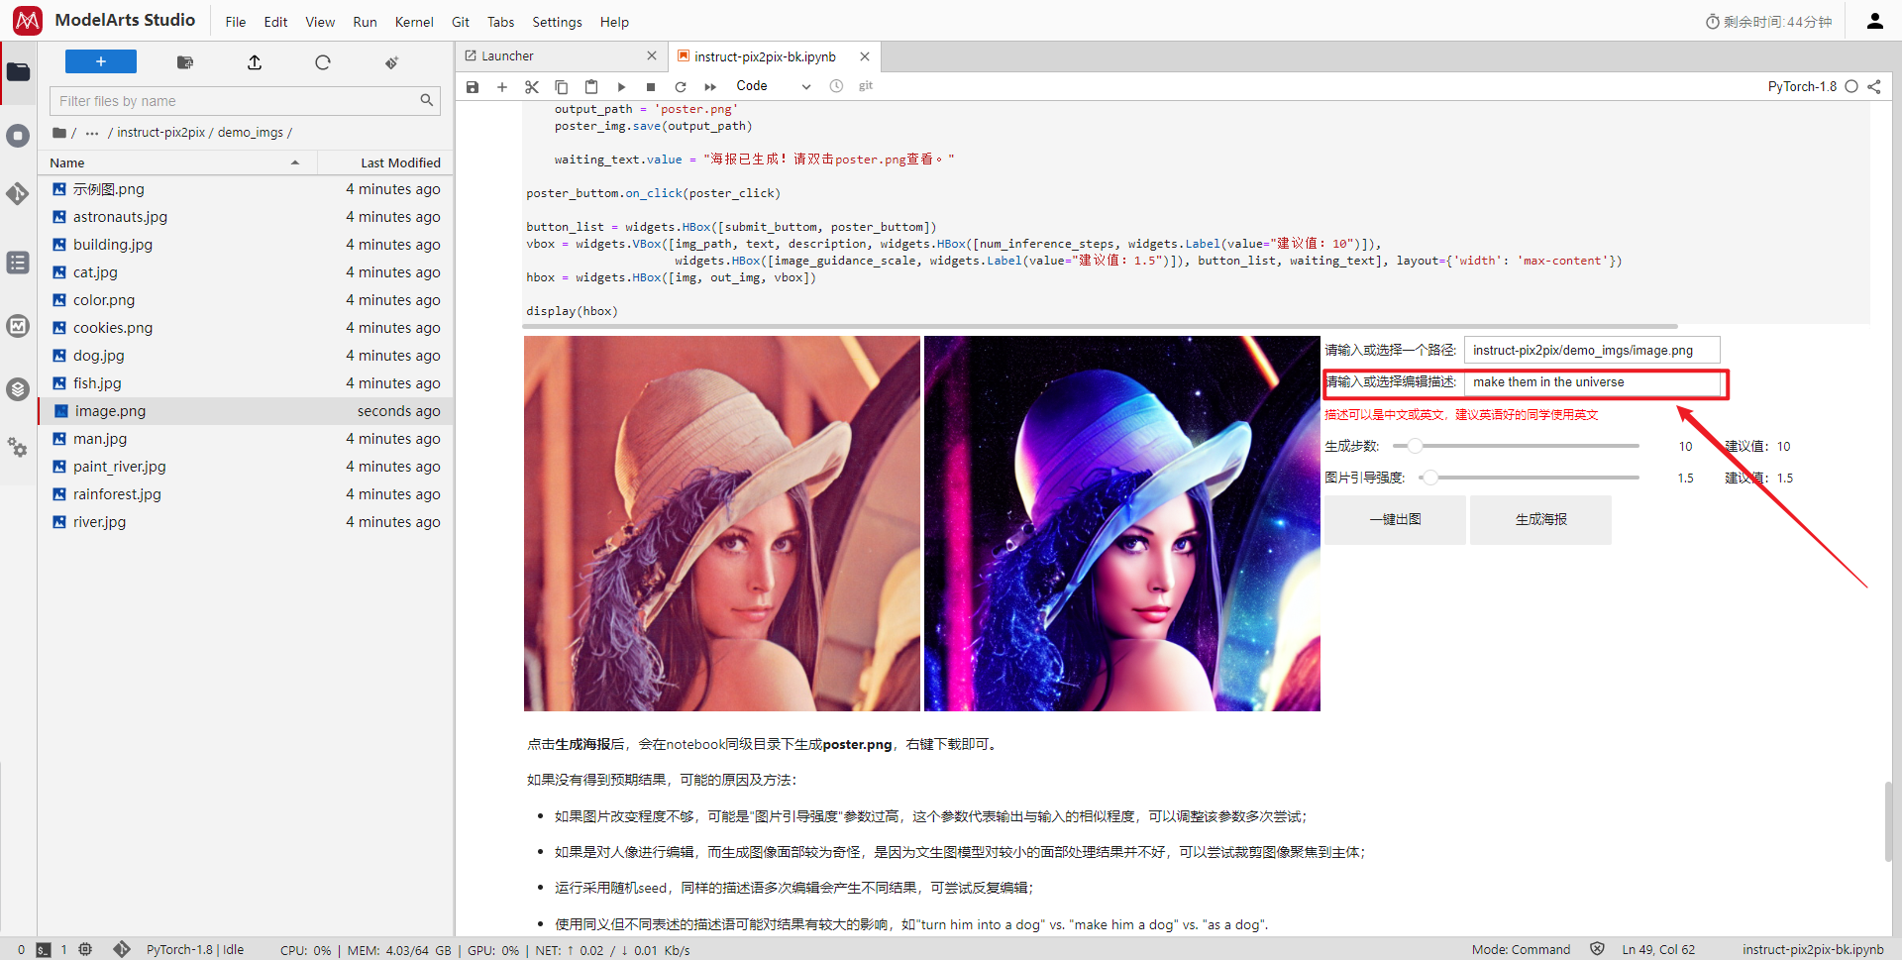
Task: Click the share icon beside kernel status
Action: 1874,86
